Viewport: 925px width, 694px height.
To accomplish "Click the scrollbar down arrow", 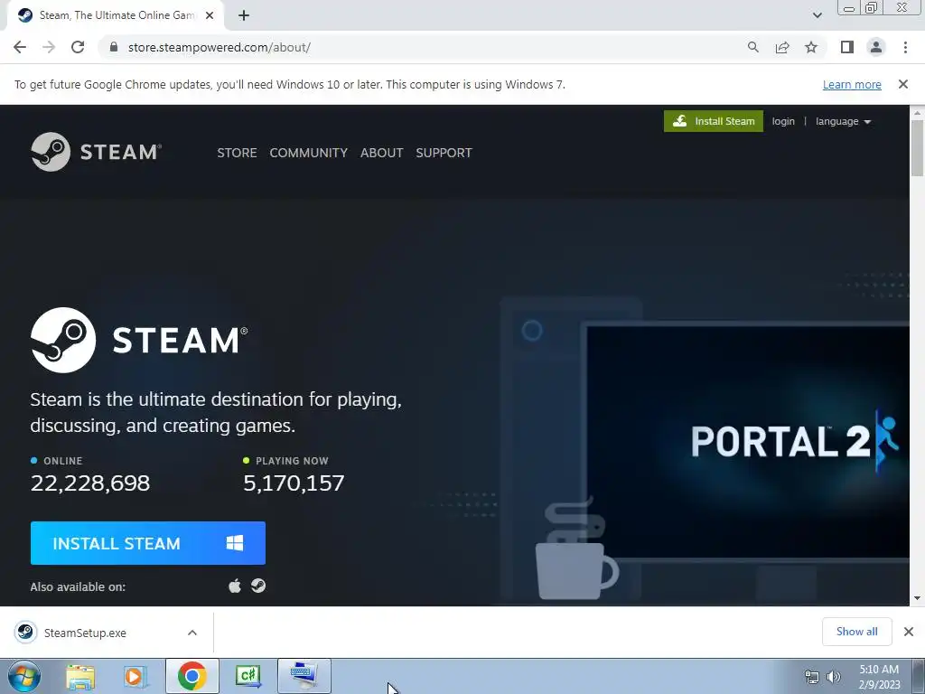I will point(917,598).
